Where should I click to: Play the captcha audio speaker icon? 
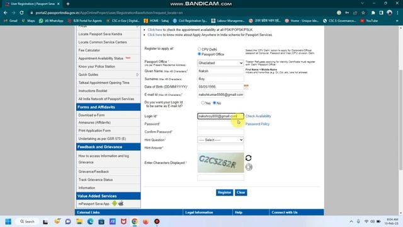click(x=249, y=167)
